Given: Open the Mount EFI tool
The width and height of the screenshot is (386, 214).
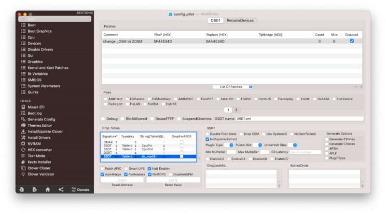Looking at the screenshot, I should [x=36, y=107].
